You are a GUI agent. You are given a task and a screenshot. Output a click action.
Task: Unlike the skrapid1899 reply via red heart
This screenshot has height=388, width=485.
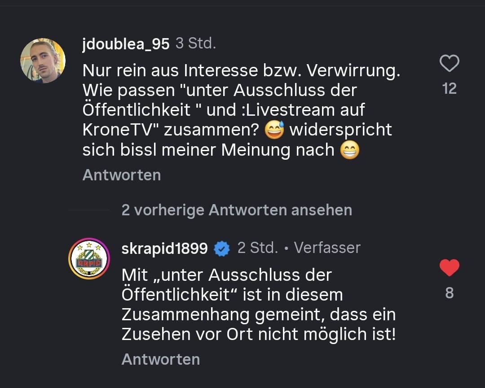pos(449,268)
